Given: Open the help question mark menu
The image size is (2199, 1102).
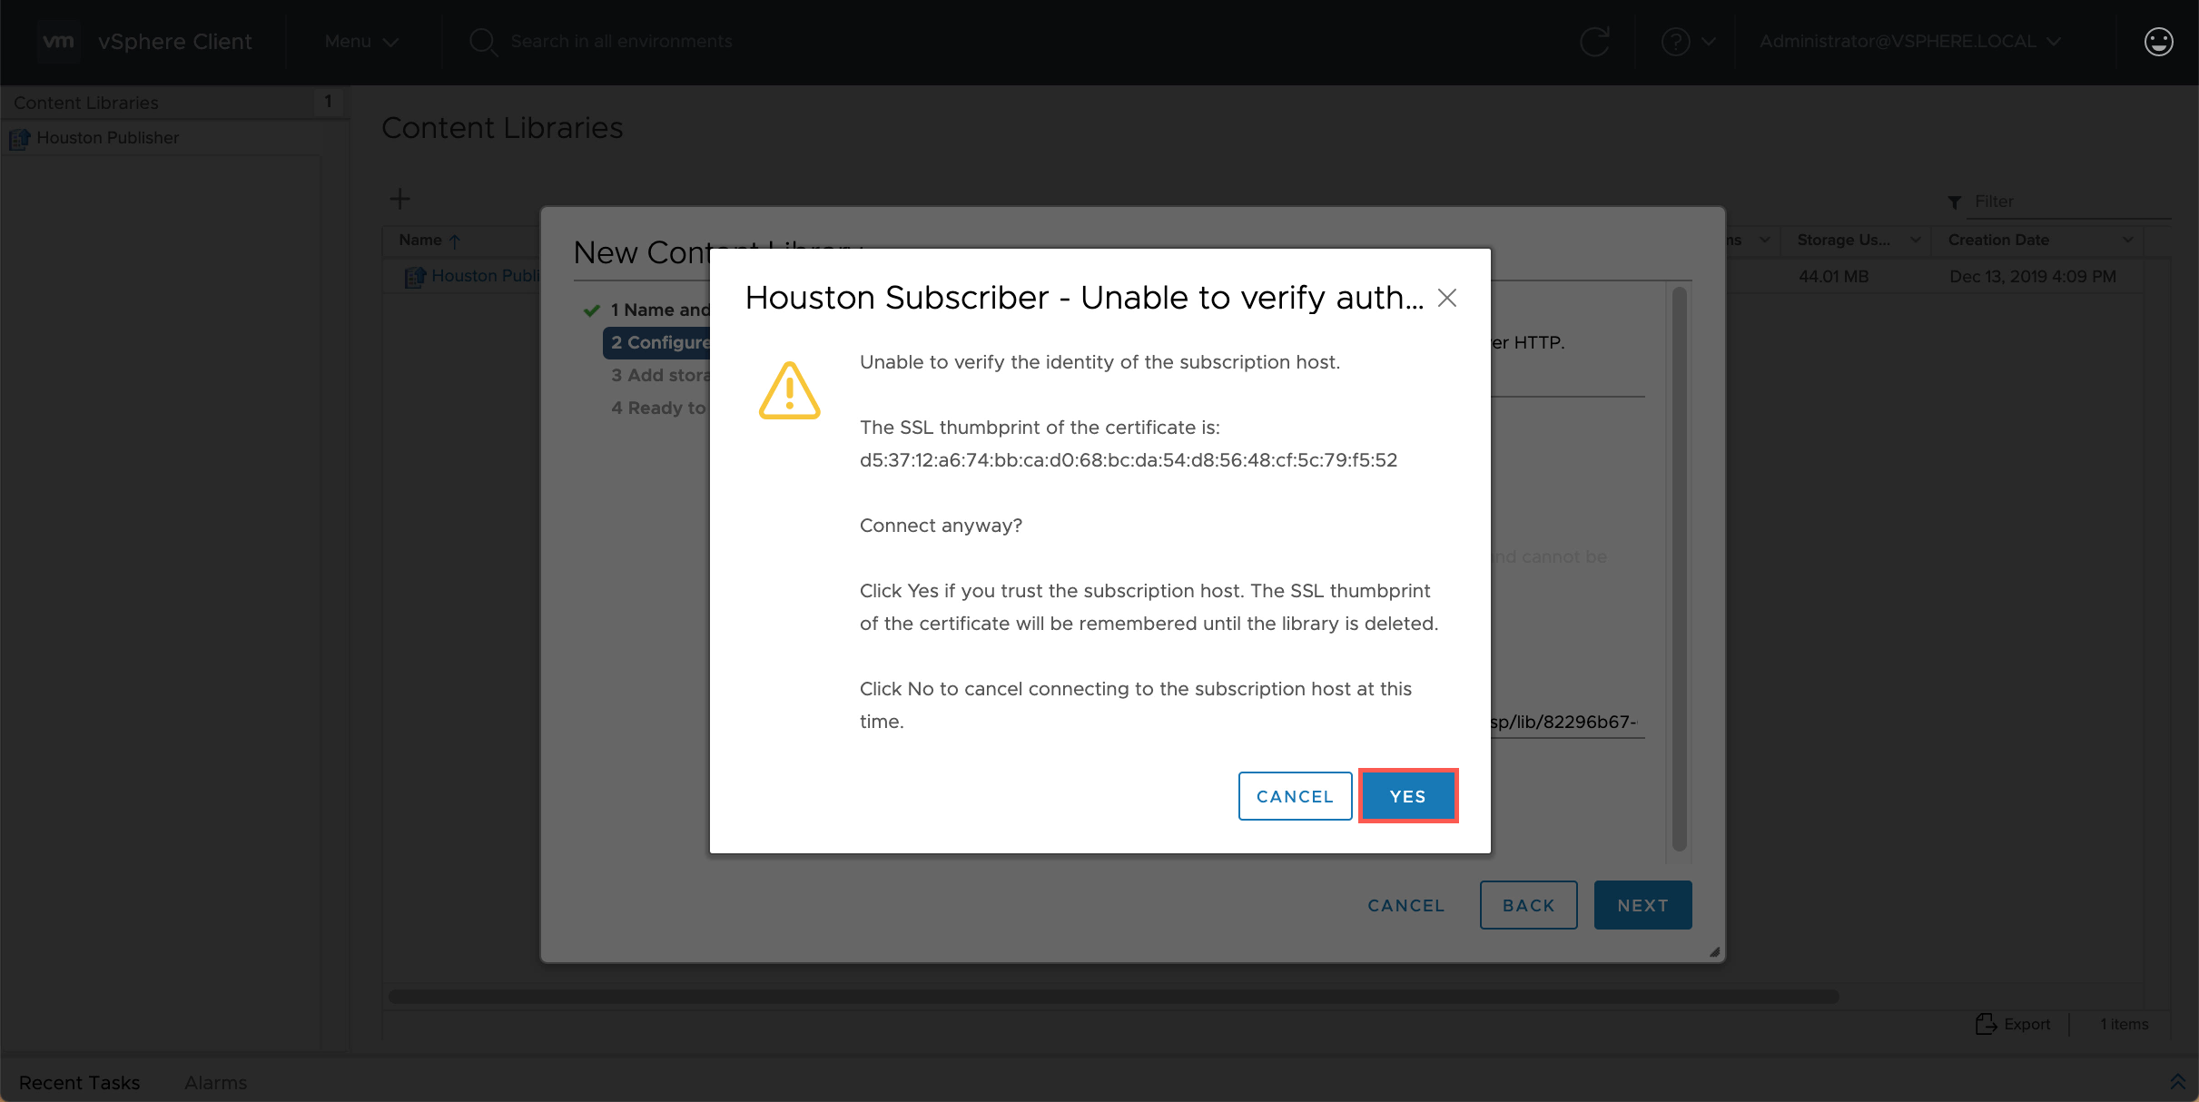Looking at the screenshot, I should [1675, 42].
